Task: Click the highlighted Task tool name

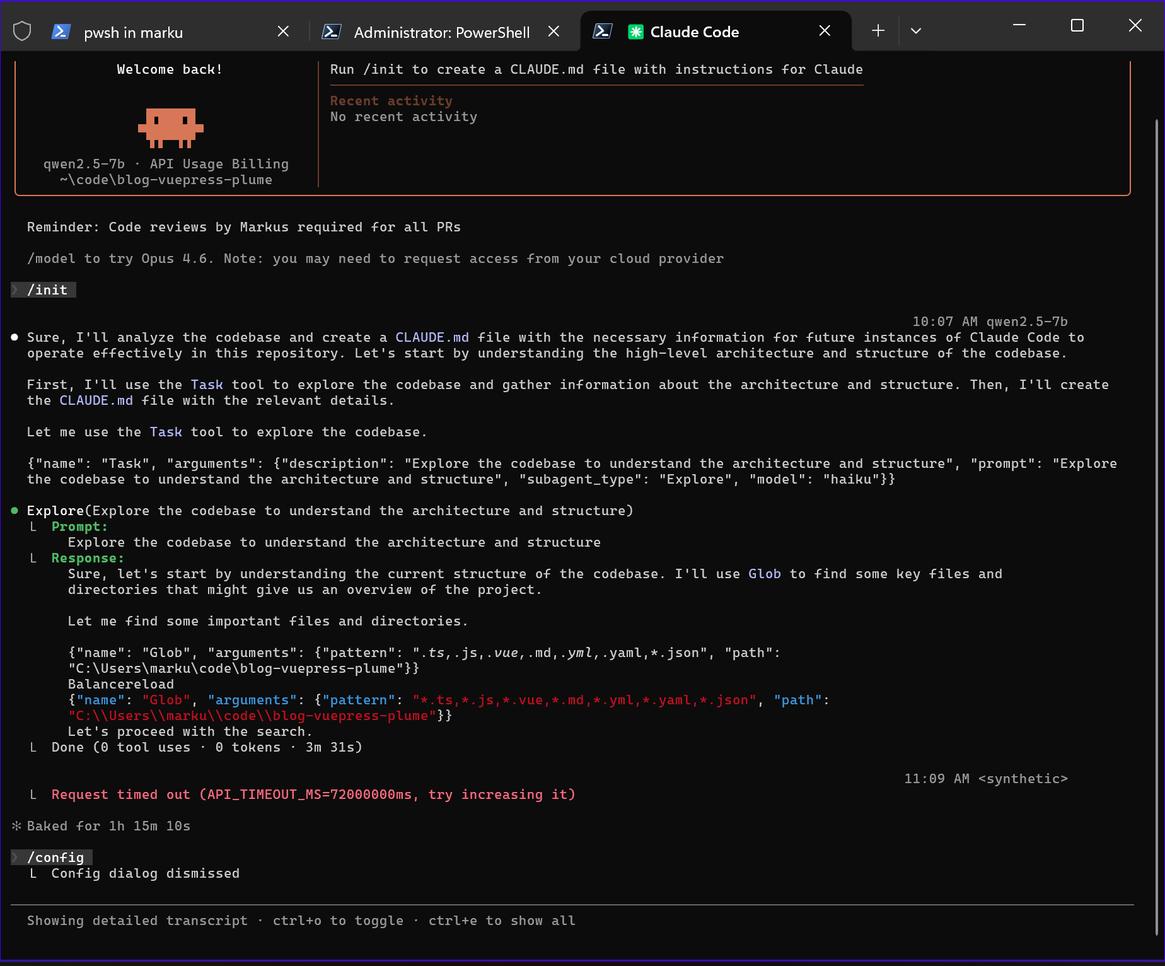Action: (x=207, y=385)
